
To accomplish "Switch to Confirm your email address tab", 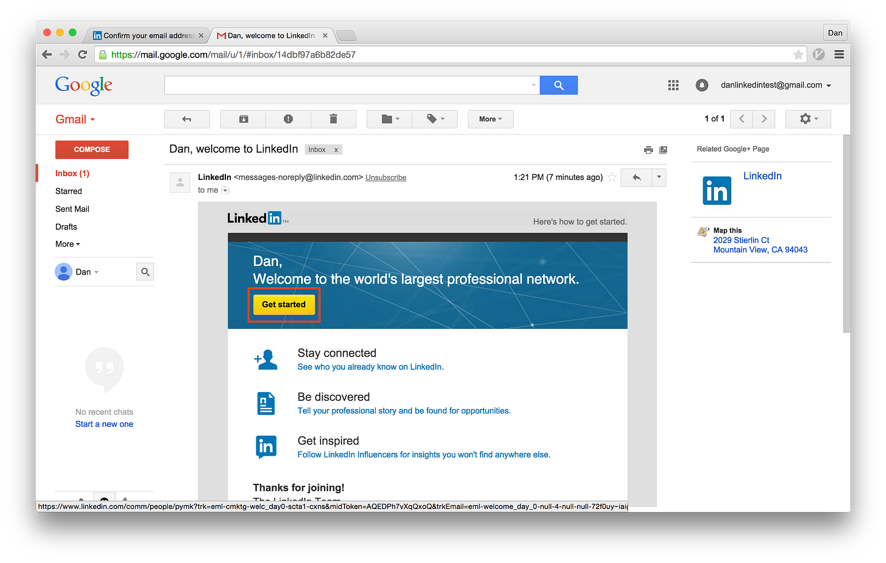I will pyautogui.click(x=148, y=35).
